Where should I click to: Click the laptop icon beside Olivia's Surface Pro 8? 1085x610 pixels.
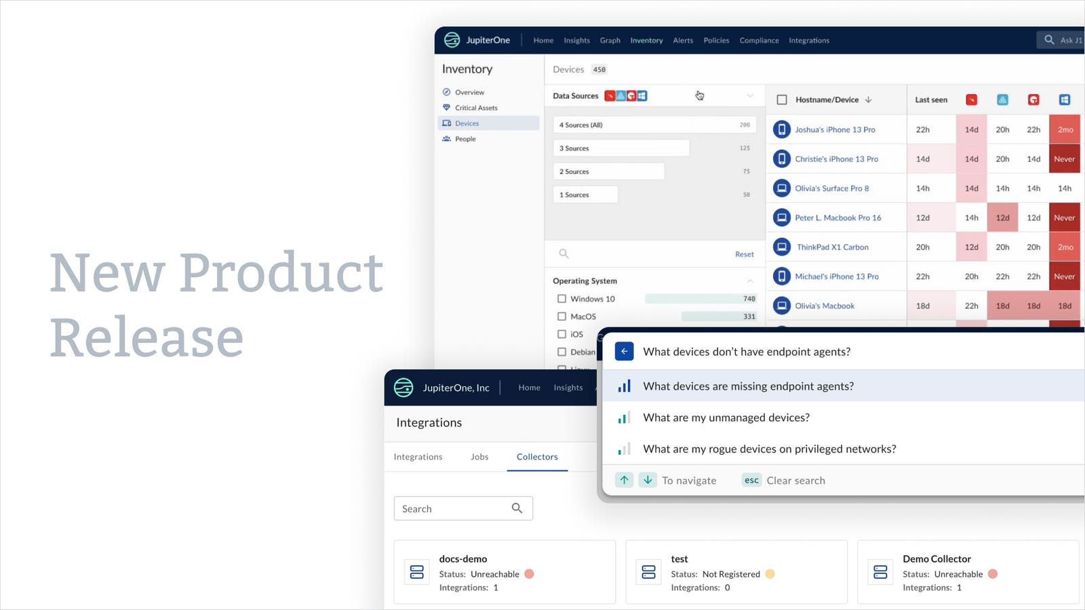[782, 188]
